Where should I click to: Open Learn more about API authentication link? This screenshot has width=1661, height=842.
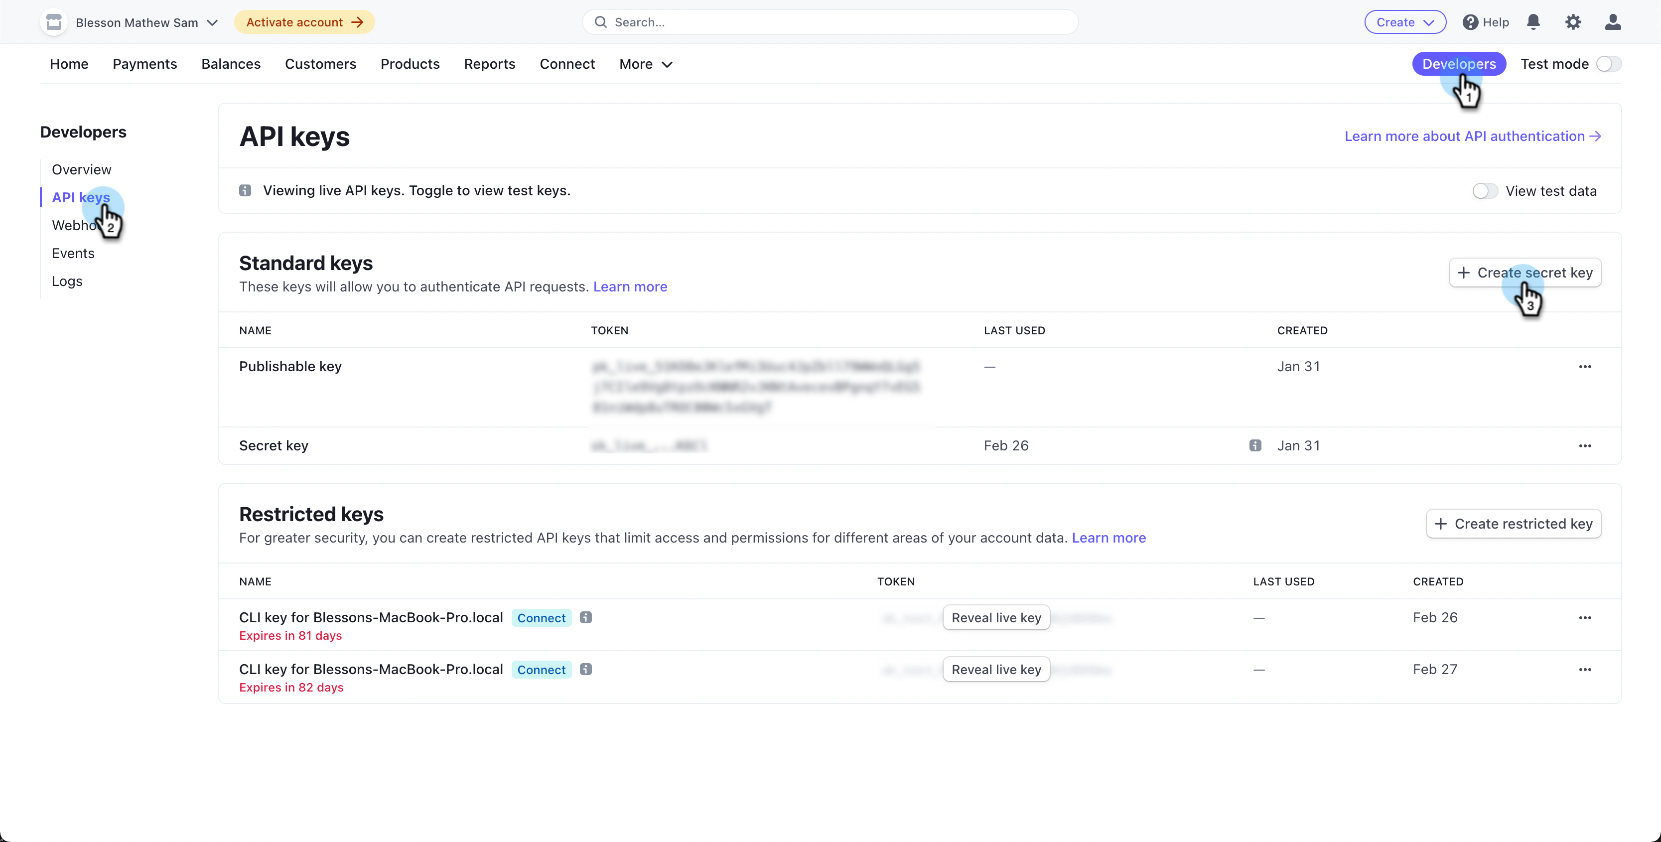click(x=1472, y=136)
